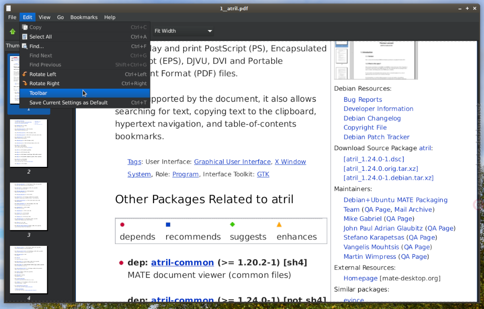Screen dimensions: 484x309
Task: Open the Fit Width zoom dropdown
Action: click(x=183, y=31)
